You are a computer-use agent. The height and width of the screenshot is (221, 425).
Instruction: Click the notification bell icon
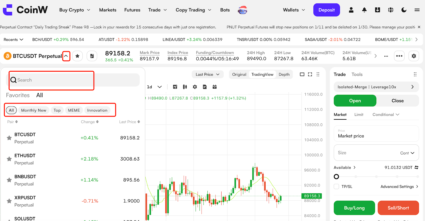click(364, 10)
